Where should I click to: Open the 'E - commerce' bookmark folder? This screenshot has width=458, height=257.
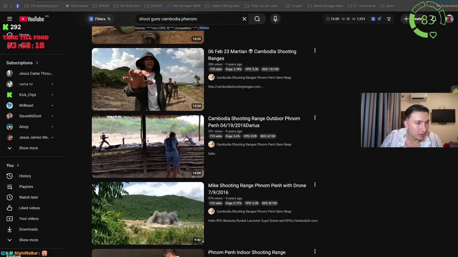coord(361,6)
